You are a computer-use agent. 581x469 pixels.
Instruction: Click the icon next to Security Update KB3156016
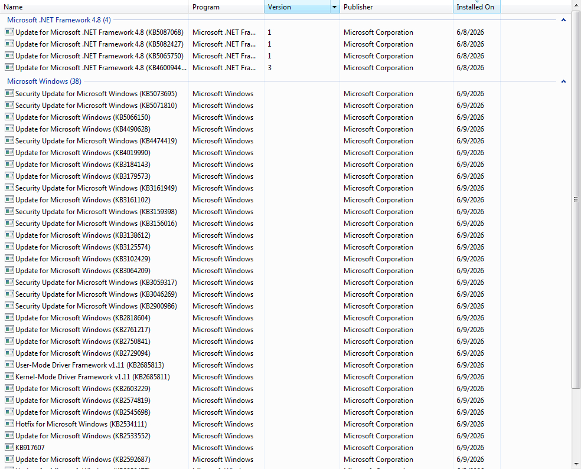9,224
